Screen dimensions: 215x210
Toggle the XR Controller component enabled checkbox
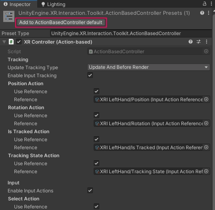19,42
